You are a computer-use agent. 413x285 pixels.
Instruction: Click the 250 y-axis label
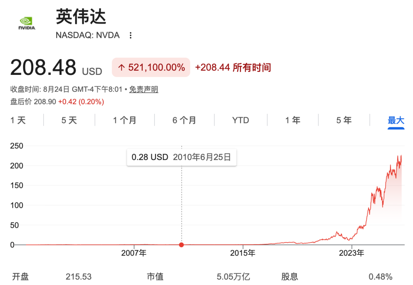[x=16, y=146]
